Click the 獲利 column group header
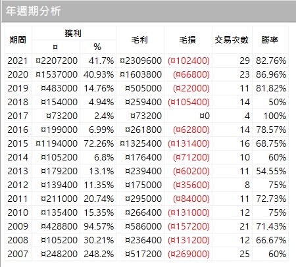Viewport: 296px width, 267px height. (74, 33)
